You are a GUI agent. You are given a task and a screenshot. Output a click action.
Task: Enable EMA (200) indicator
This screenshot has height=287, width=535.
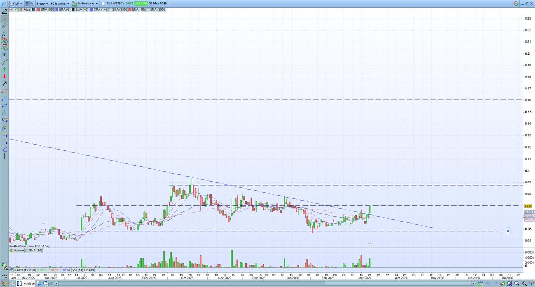click(155, 10)
